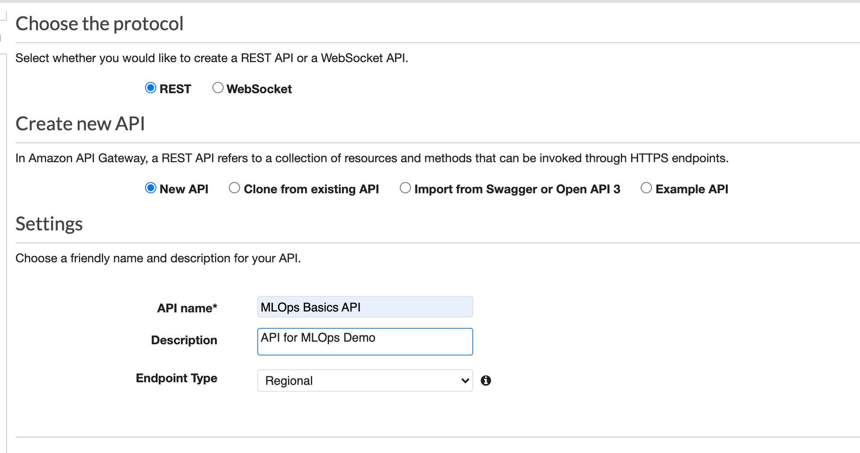
Task: Choose the New API radio option
Action: (151, 188)
